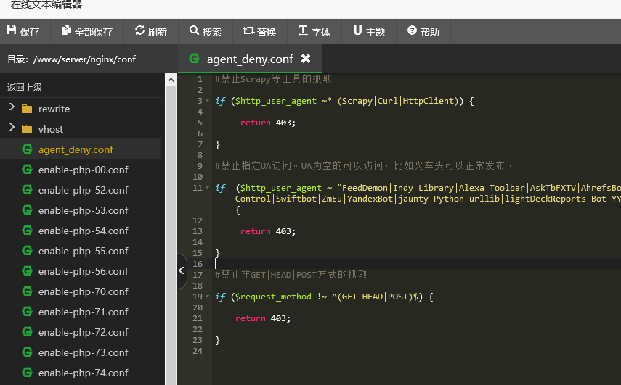The height and width of the screenshot is (385, 621).
Task: Close the agent_deny.conf tab
Action: (306, 59)
